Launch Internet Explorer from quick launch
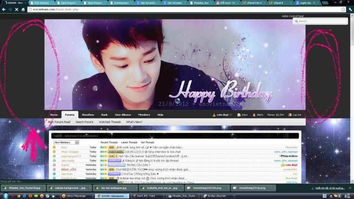Screen dimensions: 354x199 tap(25, 196)
